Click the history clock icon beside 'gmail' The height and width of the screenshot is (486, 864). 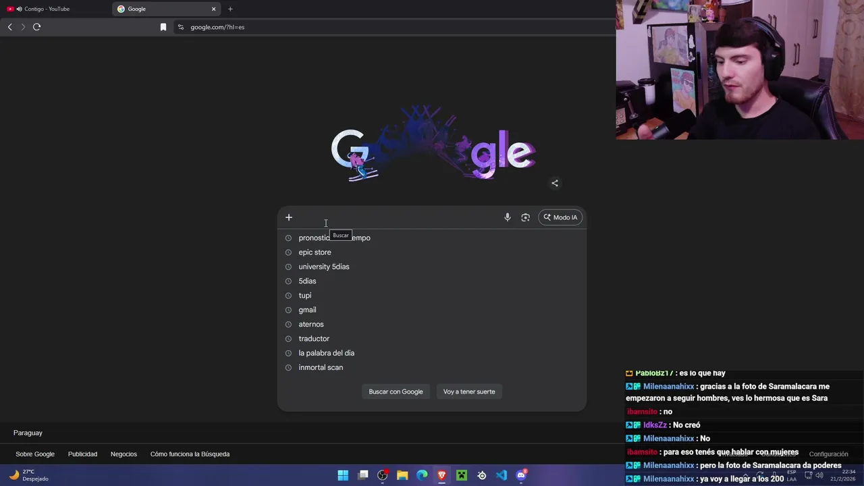[x=288, y=310]
